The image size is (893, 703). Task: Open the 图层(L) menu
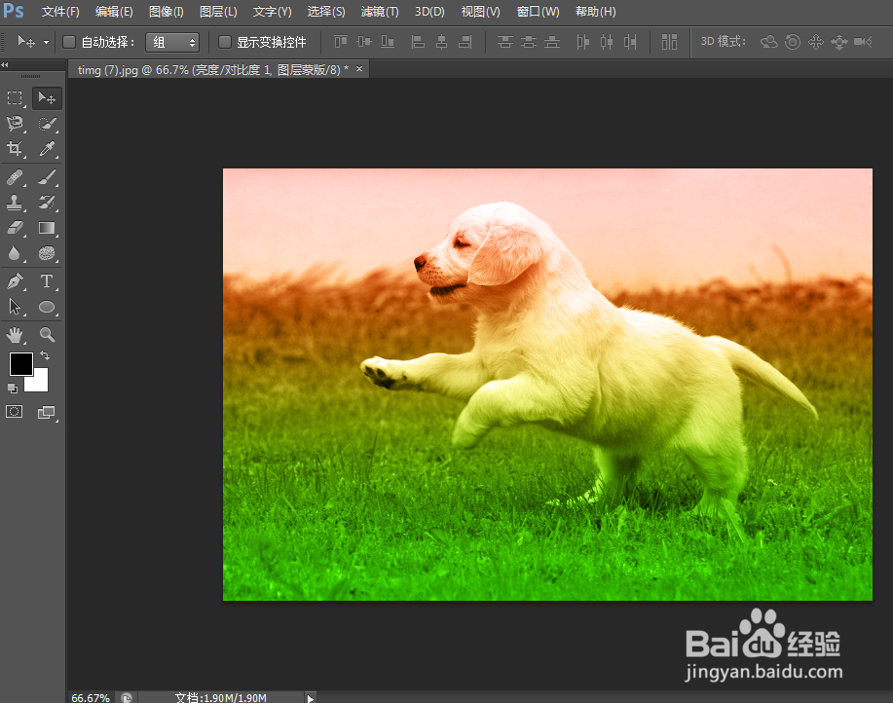coord(218,12)
